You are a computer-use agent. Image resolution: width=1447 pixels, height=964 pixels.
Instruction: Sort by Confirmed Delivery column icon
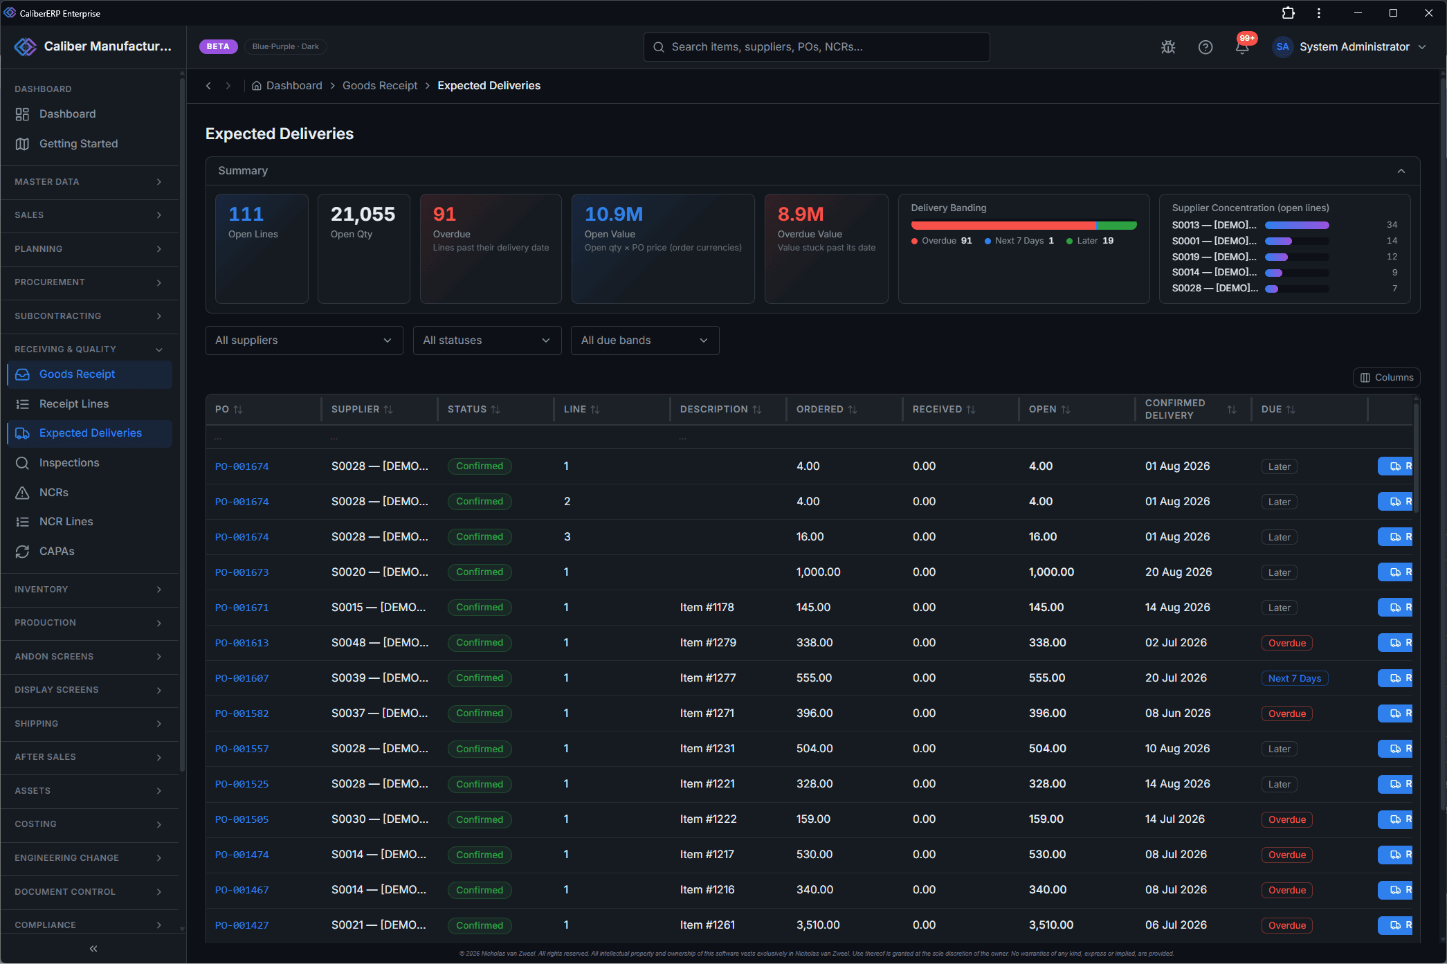coord(1232,410)
